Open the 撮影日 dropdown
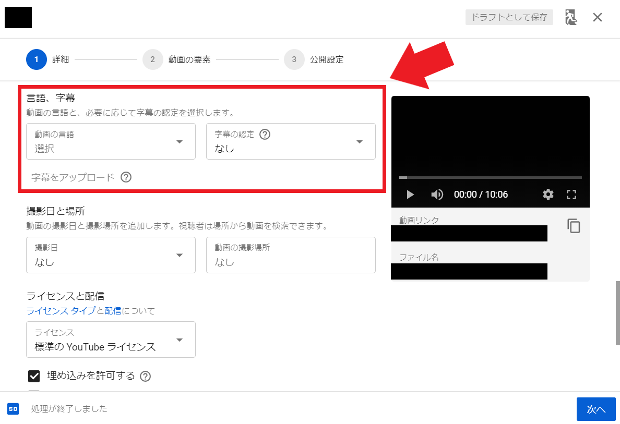The image size is (620, 424). pyautogui.click(x=111, y=255)
